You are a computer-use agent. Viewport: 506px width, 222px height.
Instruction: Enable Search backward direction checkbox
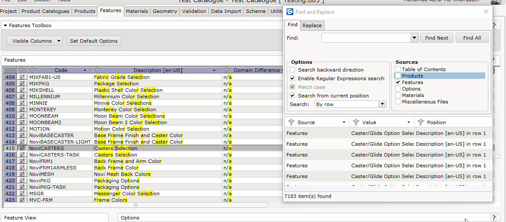[x=292, y=70]
